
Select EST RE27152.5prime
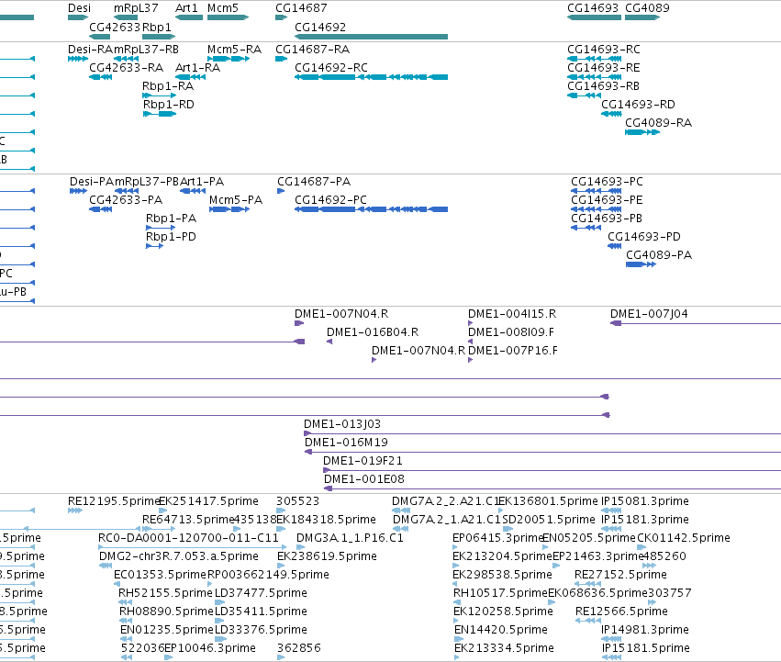click(x=587, y=584)
